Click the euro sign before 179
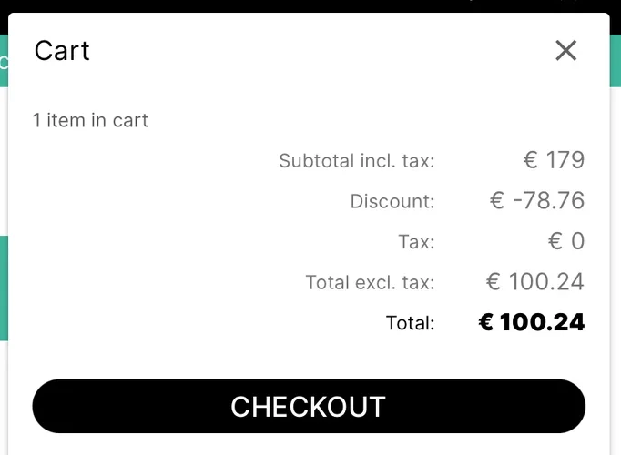The width and height of the screenshot is (621, 455). point(531,161)
